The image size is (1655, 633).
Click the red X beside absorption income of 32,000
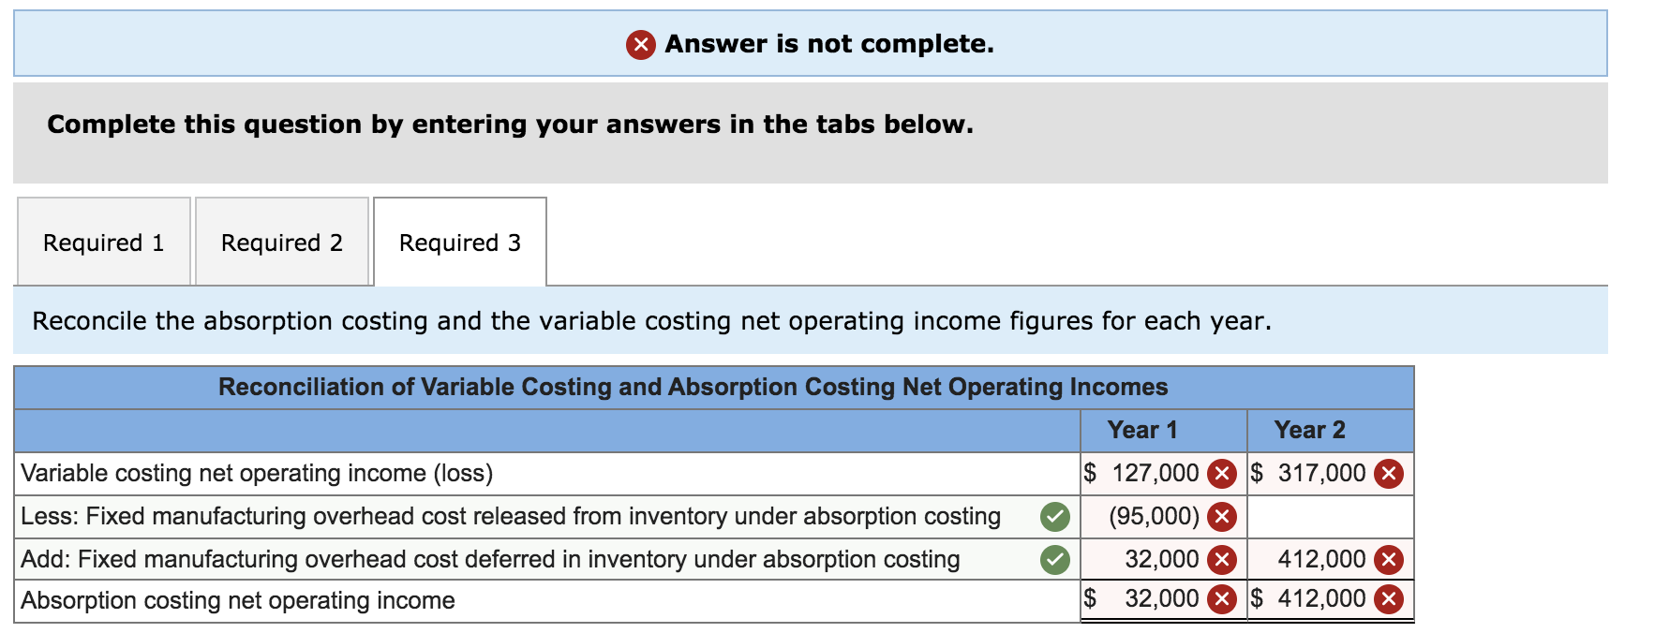(x=1221, y=598)
